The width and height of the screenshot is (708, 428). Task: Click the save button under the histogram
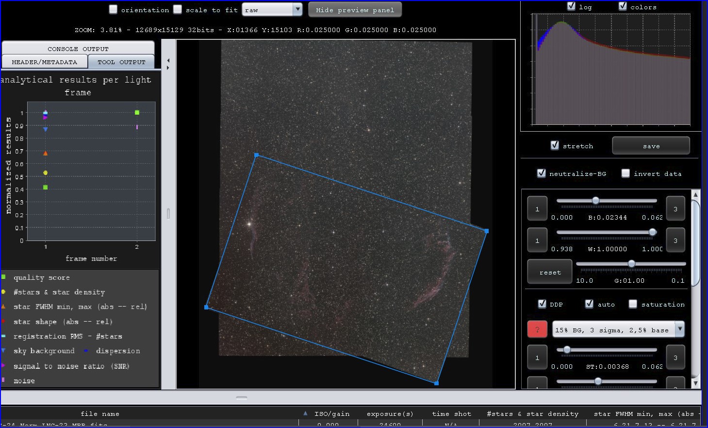[651, 146]
